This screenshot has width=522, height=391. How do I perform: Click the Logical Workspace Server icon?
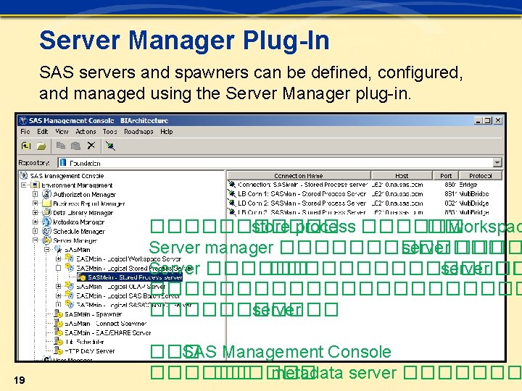tap(70, 258)
